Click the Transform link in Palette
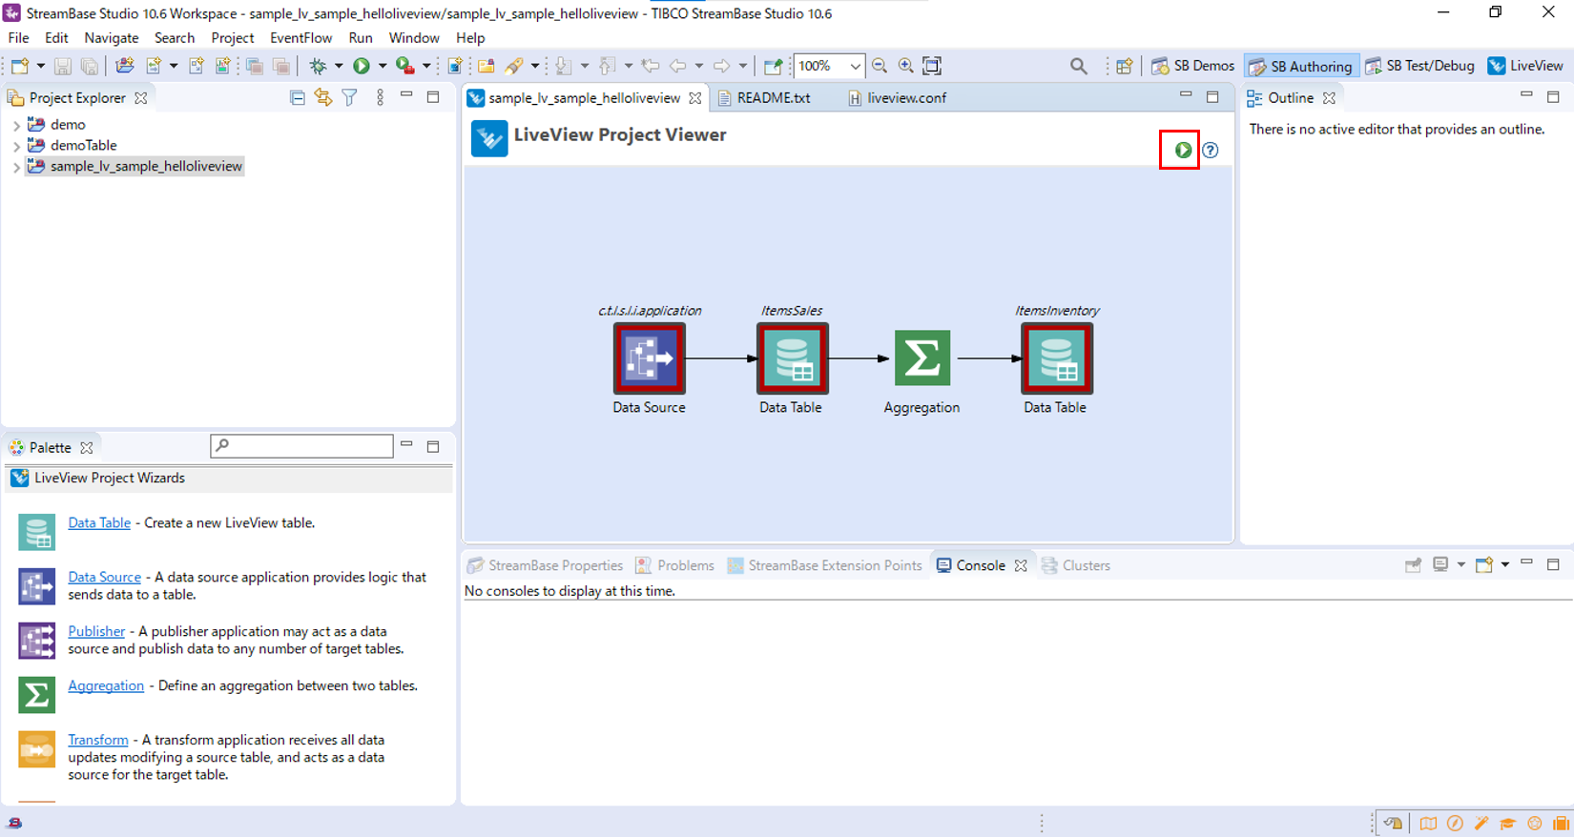This screenshot has height=837, width=1574. click(x=98, y=740)
